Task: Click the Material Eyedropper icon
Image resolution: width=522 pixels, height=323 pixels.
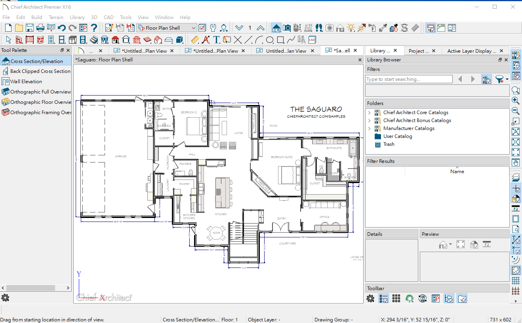Action: pyautogui.click(x=383, y=28)
